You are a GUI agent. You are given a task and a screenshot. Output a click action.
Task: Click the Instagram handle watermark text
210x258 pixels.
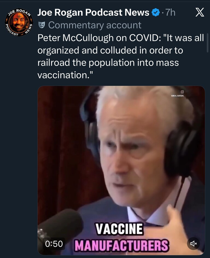point(178,96)
